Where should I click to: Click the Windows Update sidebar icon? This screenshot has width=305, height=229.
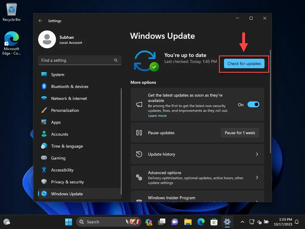click(x=44, y=194)
